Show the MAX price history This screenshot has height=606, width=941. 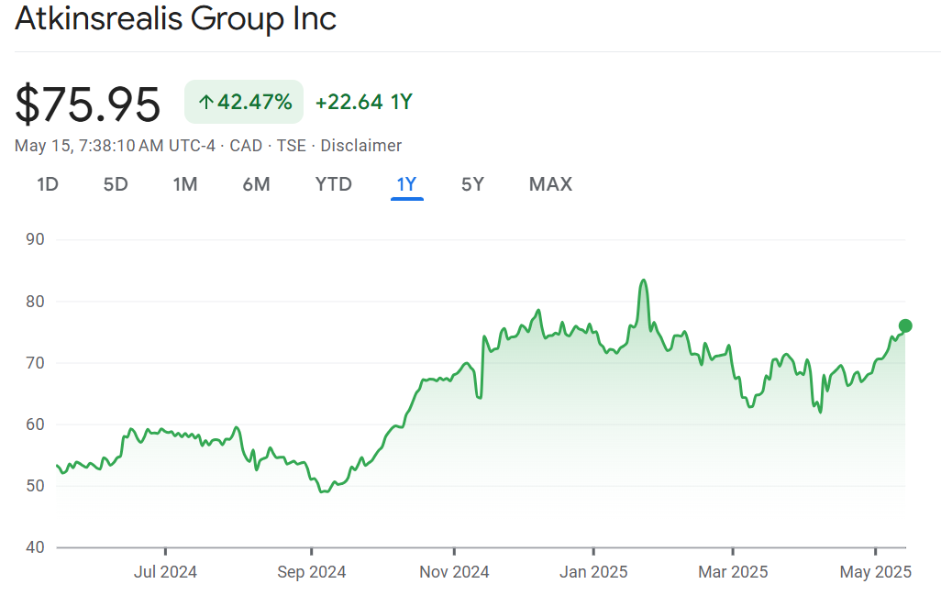click(550, 184)
